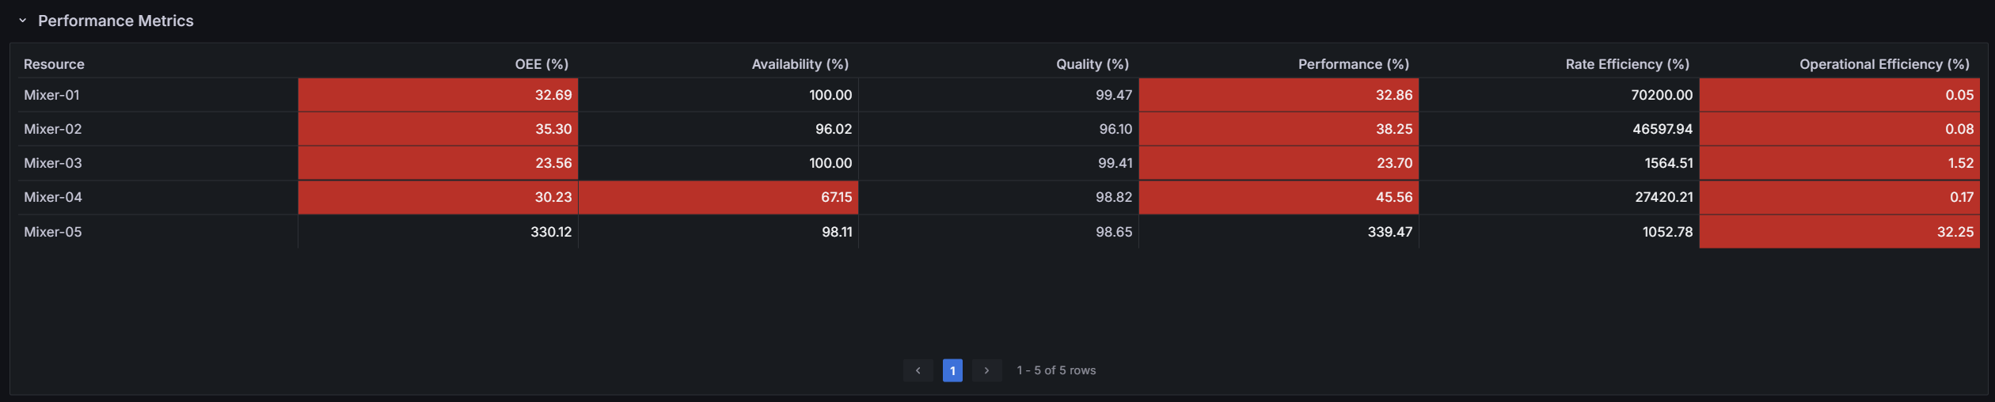1995x402 pixels.
Task: Go to next table page arrow
Action: 986,370
